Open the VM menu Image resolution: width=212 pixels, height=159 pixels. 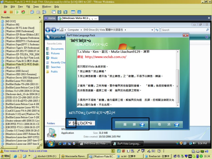click(28, 7)
